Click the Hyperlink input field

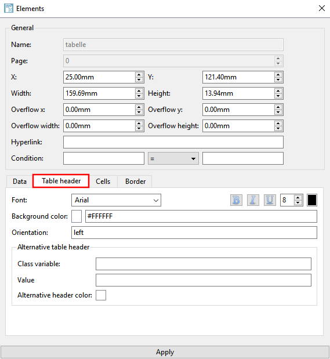(x=173, y=142)
